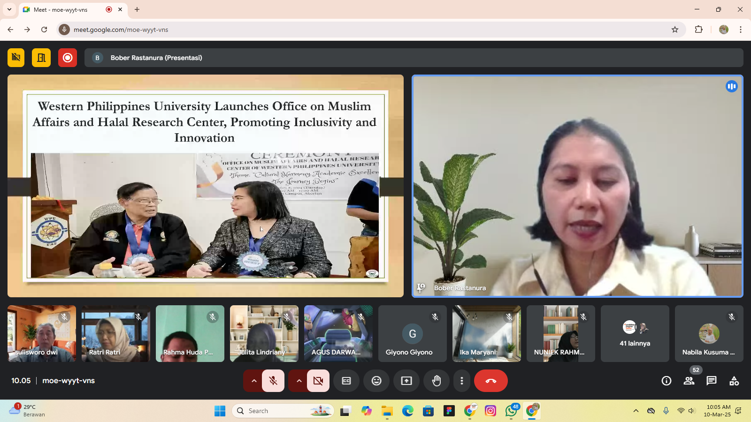Open more options three-dot menu
Screen dimensions: 751x422
462,381
